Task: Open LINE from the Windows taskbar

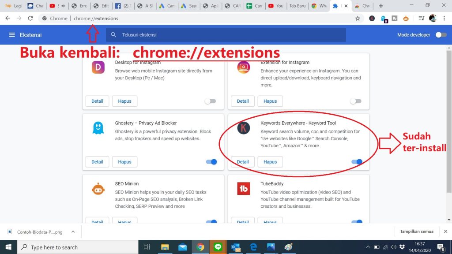Action: tap(217, 247)
